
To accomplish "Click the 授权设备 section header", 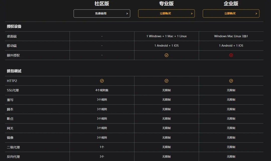I will [x=14, y=26].
